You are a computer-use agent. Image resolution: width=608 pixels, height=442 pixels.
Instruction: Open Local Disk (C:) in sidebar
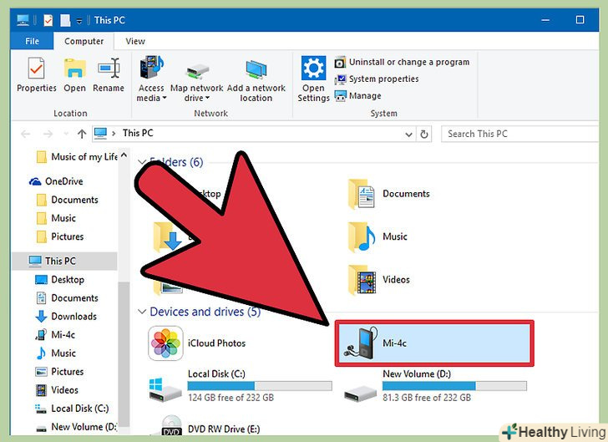(72, 409)
